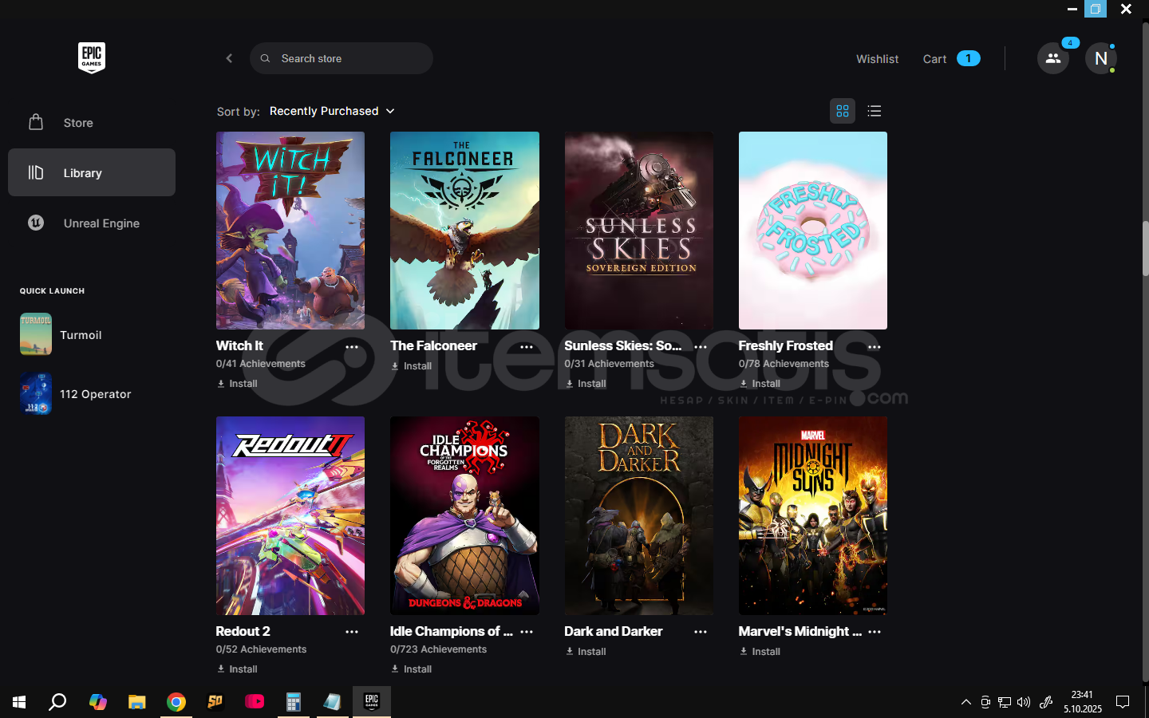This screenshot has height=718, width=1149.
Task: Click the 0/723 Achievements text
Action: (x=438, y=649)
